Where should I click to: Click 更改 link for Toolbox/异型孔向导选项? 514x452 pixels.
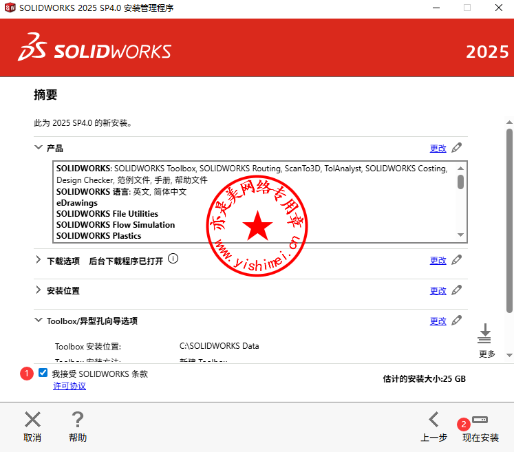point(438,321)
